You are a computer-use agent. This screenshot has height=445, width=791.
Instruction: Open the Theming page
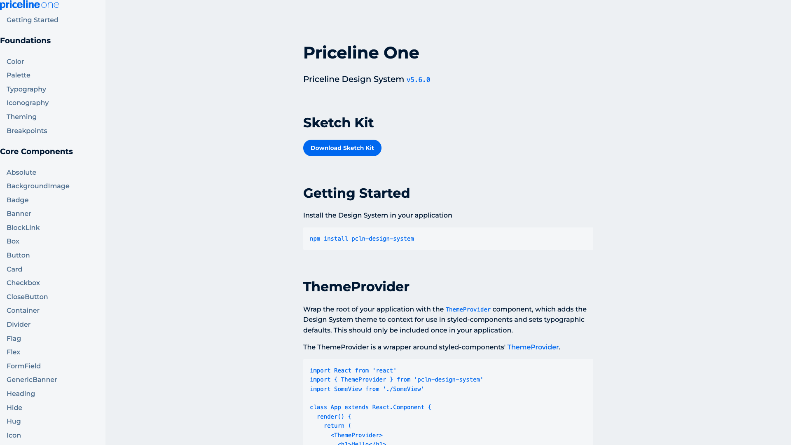tap(21, 117)
